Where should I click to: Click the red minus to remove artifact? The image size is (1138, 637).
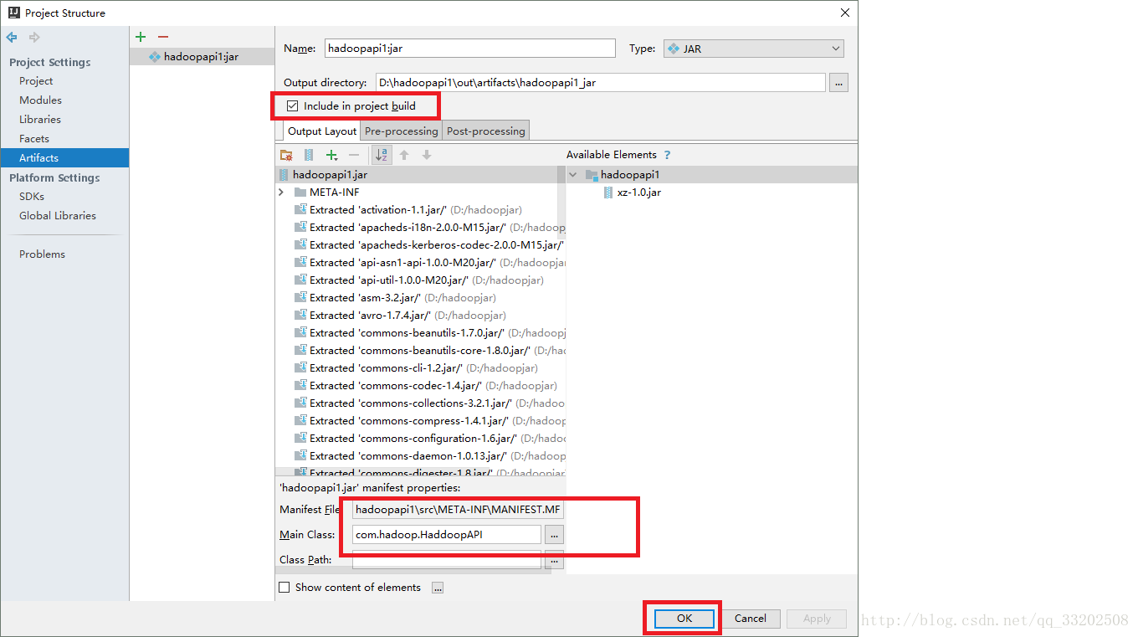[x=163, y=37]
